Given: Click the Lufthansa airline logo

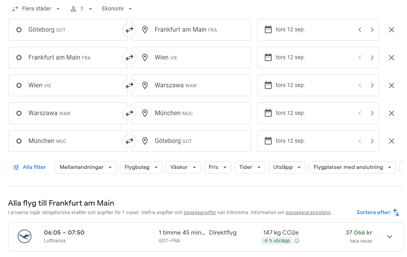Looking at the screenshot, I should 25,237.
